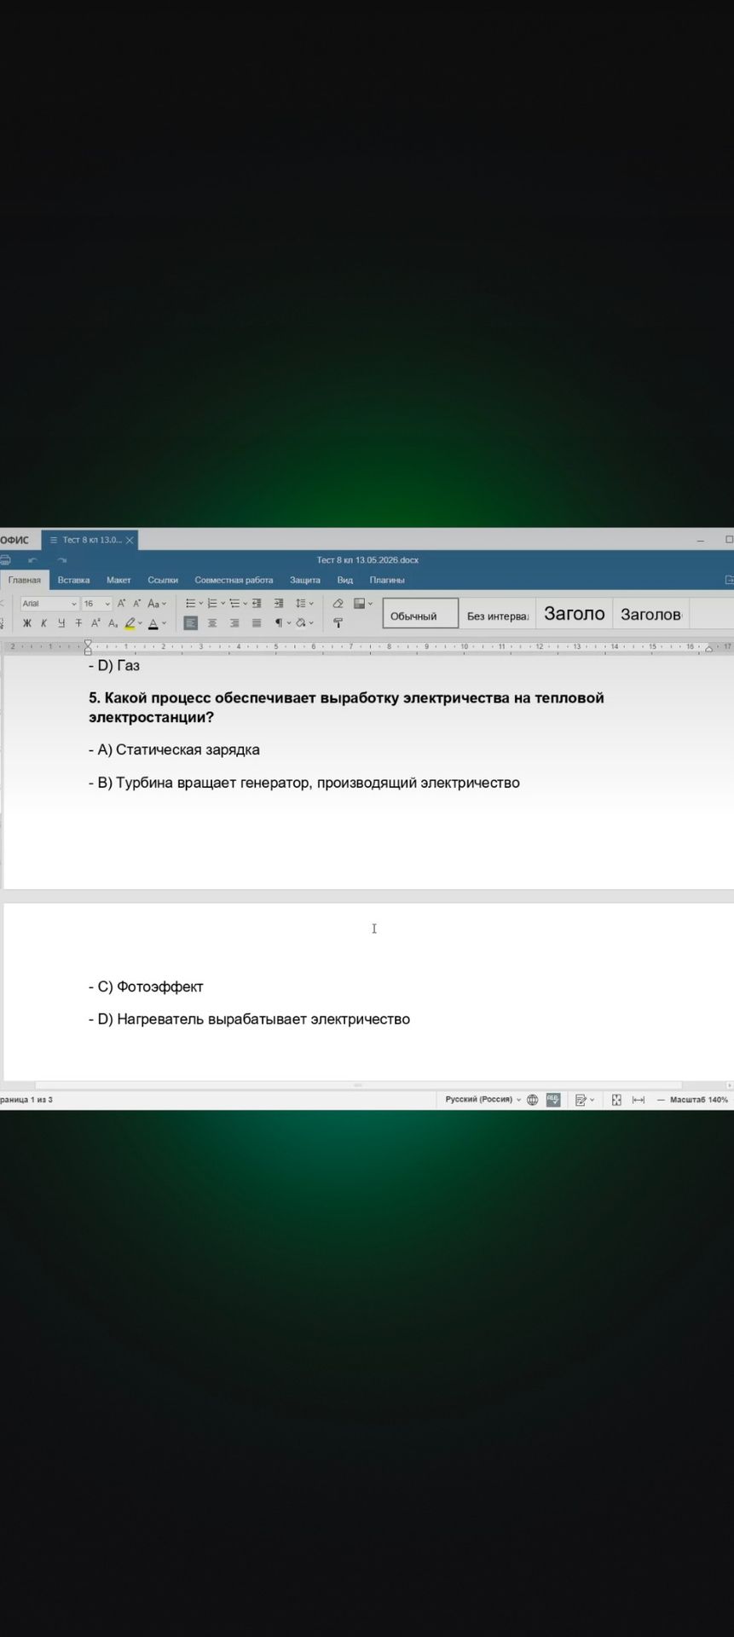The height and width of the screenshot is (1637, 734).
Task: Open the Защита tab
Action: tap(305, 580)
